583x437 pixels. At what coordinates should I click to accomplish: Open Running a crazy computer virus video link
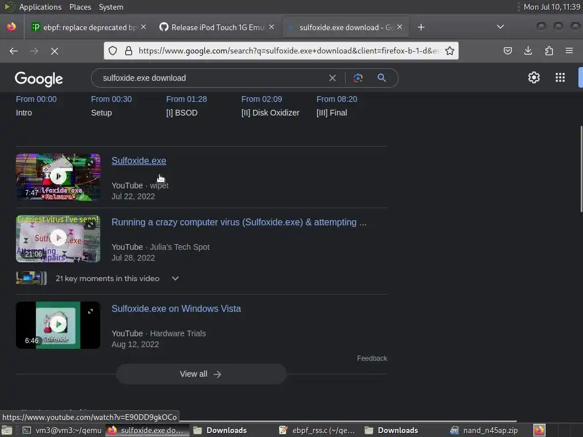(x=239, y=222)
